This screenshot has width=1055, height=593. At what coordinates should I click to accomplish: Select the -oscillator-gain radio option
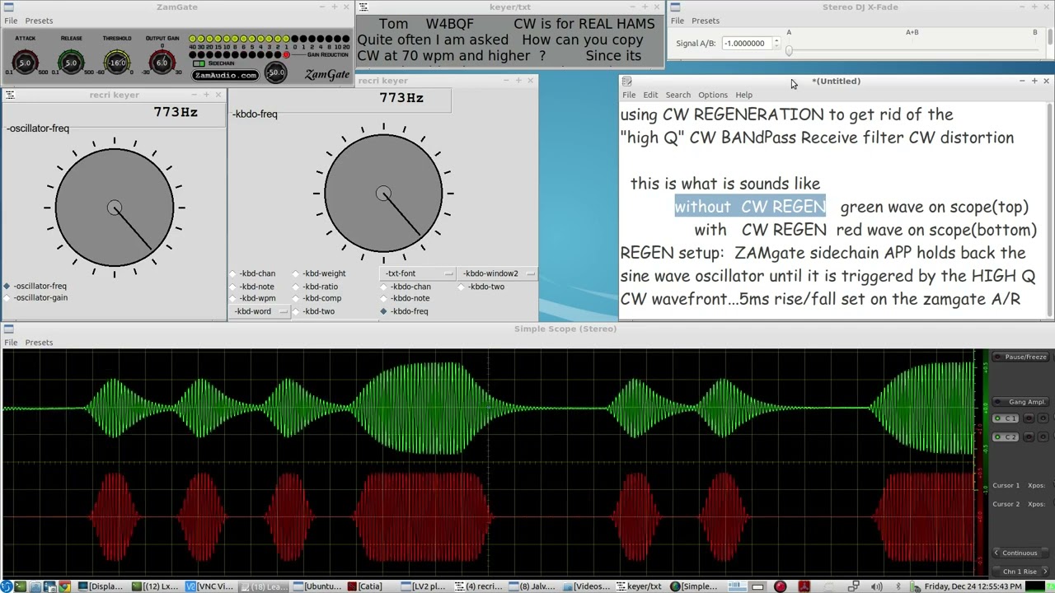tap(35, 297)
